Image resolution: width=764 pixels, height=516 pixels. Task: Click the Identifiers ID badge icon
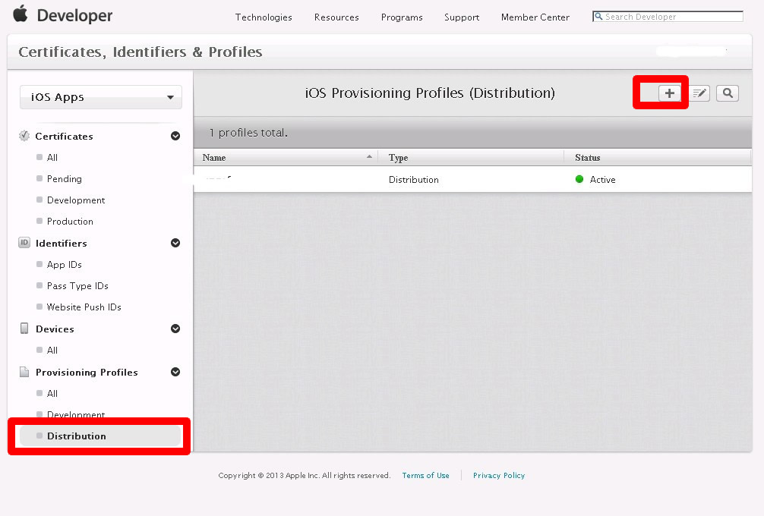(x=24, y=242)
